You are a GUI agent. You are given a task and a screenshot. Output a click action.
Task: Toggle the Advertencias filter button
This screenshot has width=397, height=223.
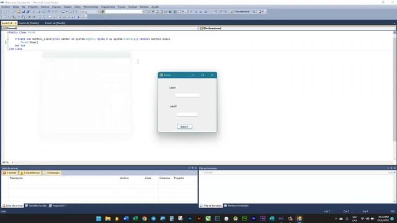point(30,173)
